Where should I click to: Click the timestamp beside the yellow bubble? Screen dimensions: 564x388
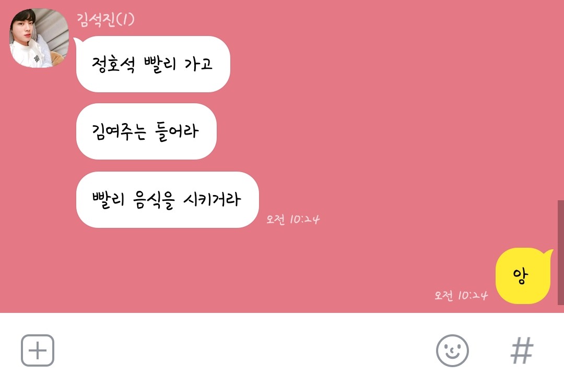click(461, 295)
